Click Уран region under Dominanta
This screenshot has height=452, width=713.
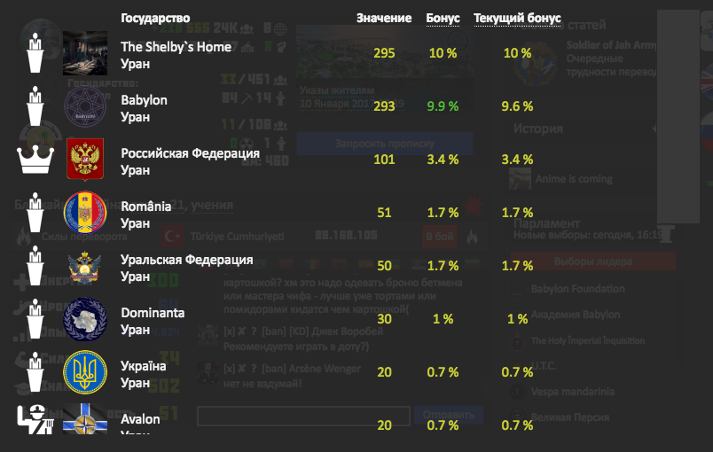click(136, 330)
